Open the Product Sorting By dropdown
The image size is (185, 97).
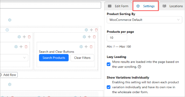[144, 20]
